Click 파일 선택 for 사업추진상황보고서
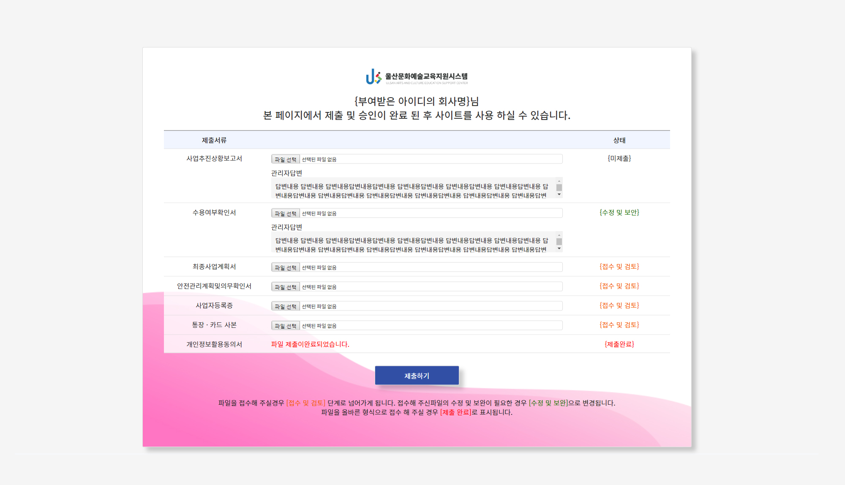Screen dimensions: 845x485 click(286, 158)
